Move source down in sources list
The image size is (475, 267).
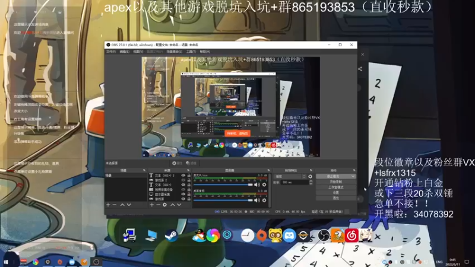(179, 205)
